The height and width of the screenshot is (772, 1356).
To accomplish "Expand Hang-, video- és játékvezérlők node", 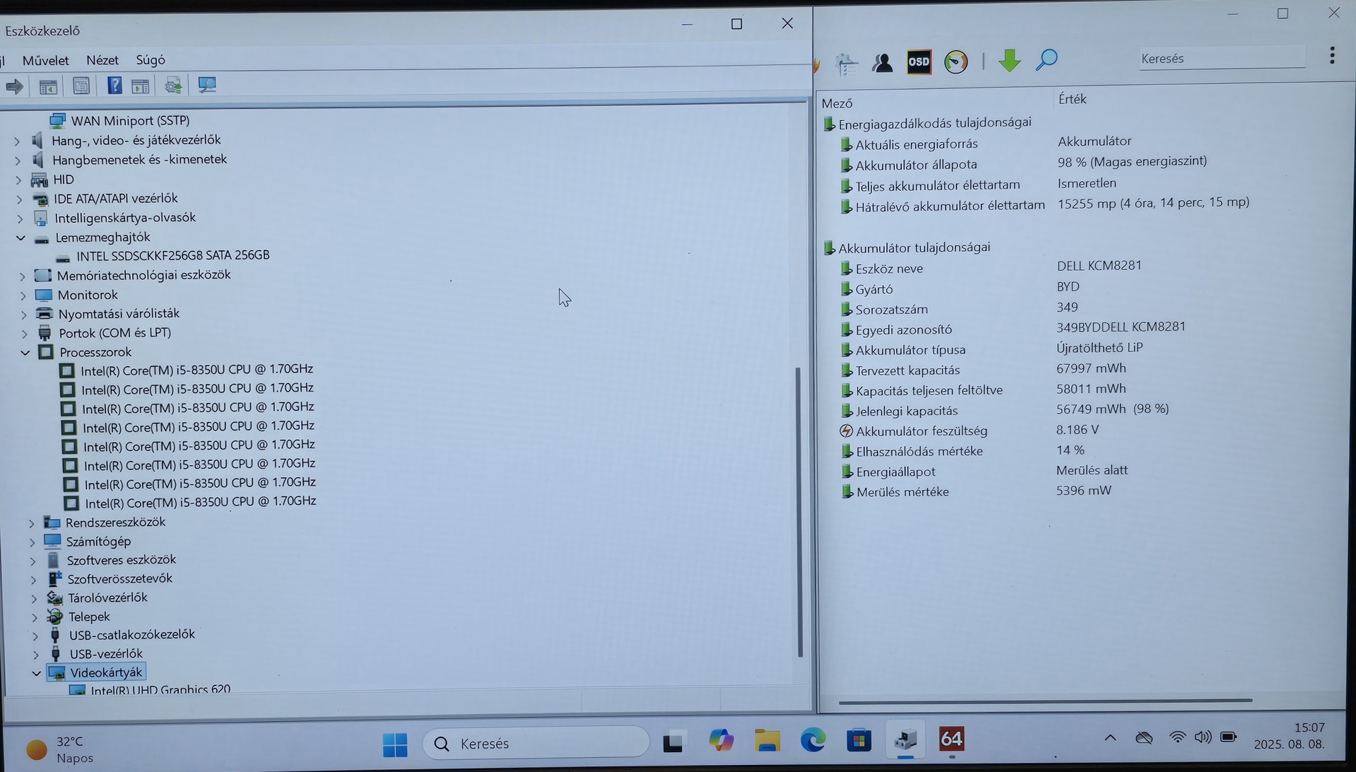I will 17,141.
